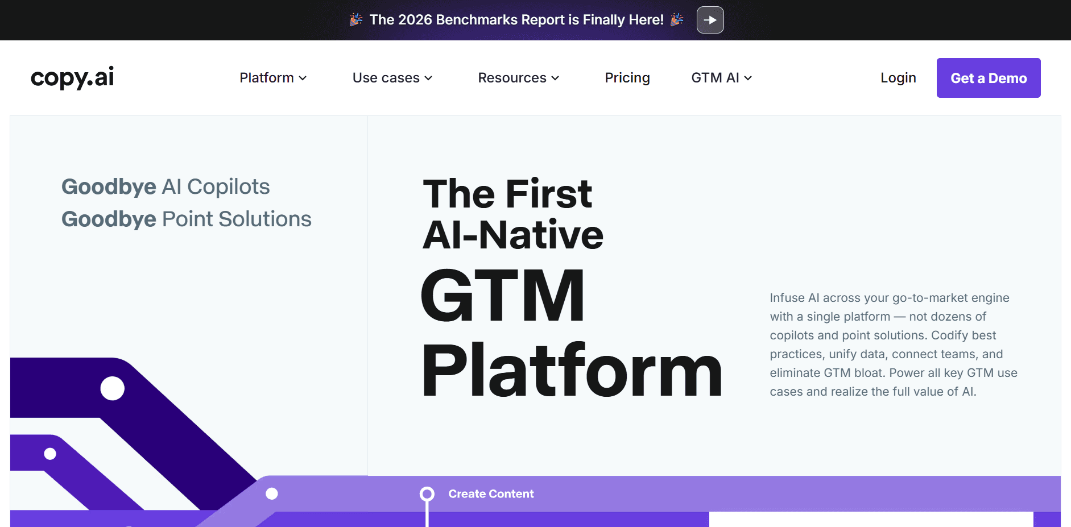Click the Get a Demo button

(x=989, y=78)
